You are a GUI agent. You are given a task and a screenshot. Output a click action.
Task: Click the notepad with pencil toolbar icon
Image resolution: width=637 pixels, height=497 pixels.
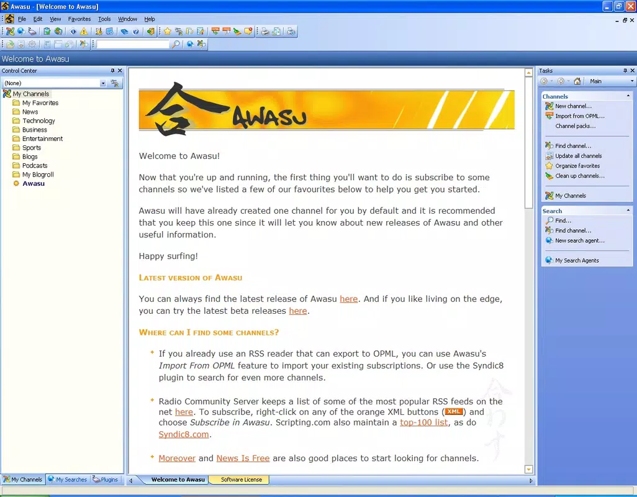tap(201, 31)
